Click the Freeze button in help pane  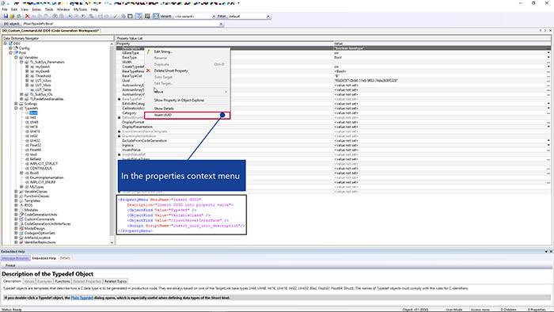10,266
